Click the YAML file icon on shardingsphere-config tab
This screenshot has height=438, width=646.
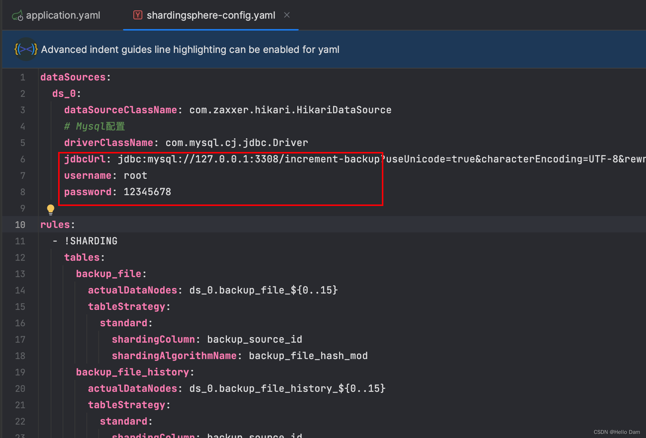pos(138,15)
